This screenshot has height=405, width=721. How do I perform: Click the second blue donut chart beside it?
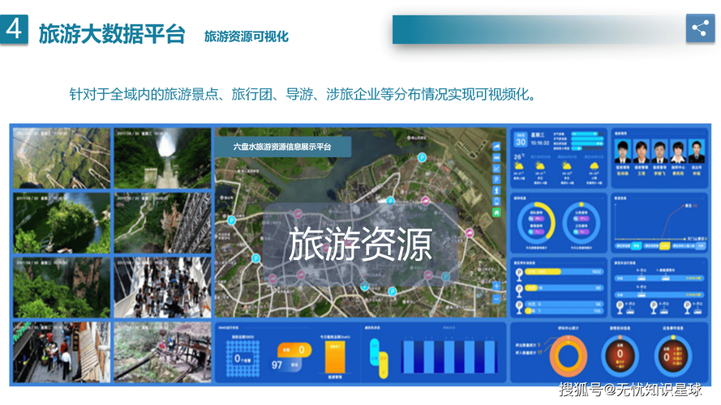582,223
